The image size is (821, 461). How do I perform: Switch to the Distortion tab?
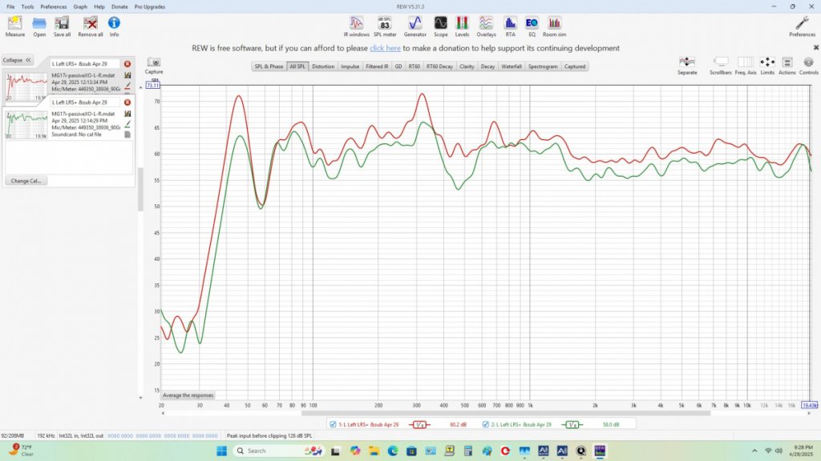click(323, 66)
